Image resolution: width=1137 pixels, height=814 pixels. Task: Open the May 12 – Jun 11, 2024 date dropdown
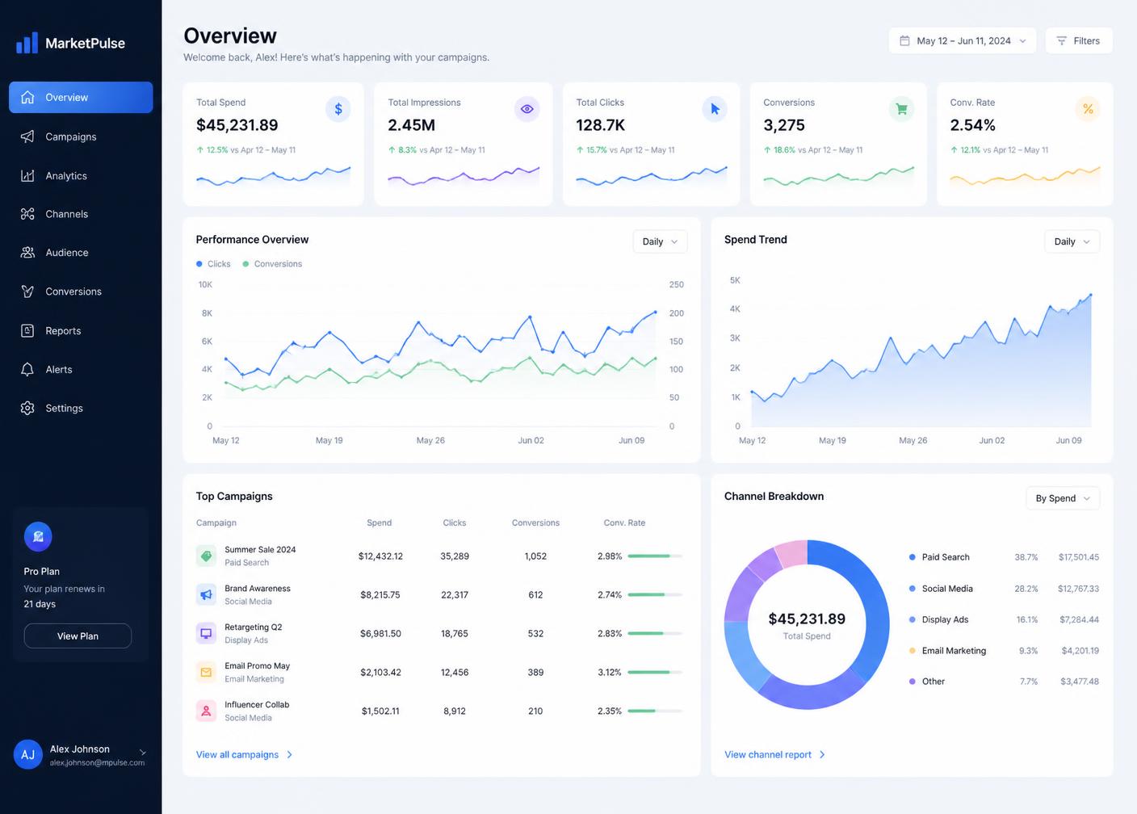[963, 40]
